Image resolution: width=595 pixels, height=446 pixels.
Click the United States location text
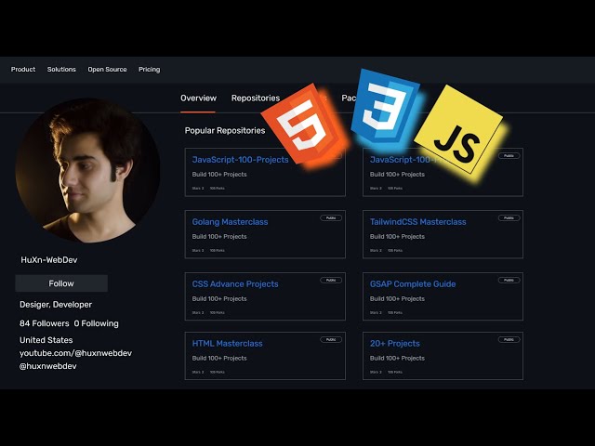[x=46, y=340]
